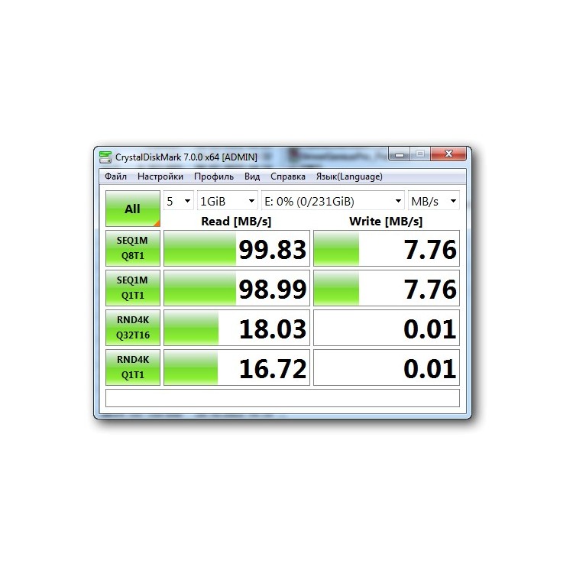Open the Вид menu
The width and height of the screenshot is (573, 573).
coord(252,176)
